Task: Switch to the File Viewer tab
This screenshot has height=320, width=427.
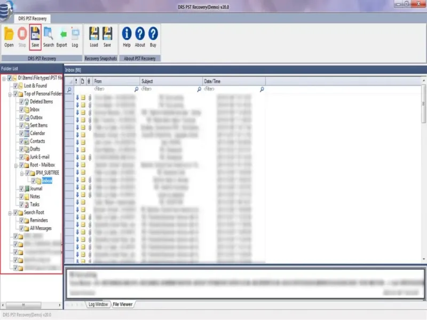Action: [x=123, y=304]
